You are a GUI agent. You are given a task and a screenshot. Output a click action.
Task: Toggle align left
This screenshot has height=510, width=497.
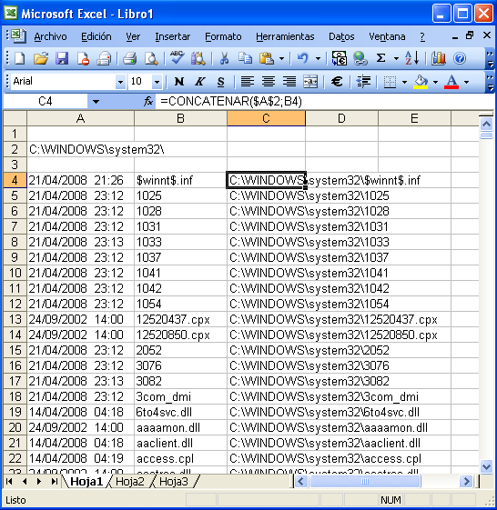coord(248,81)
